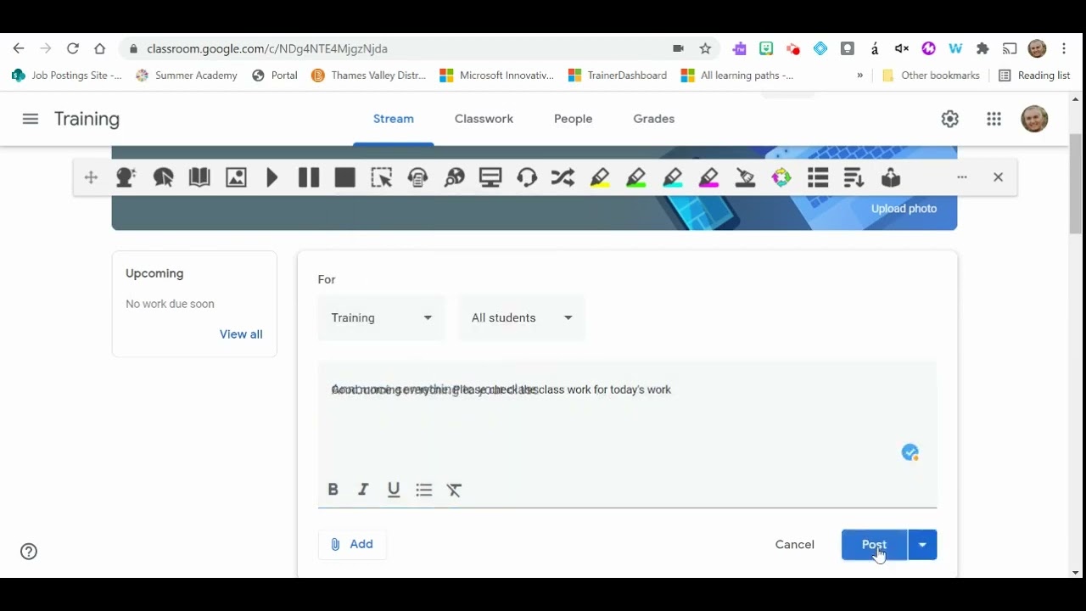Viewport: 1086px width, 611px height.
Task: Open class settings gear
Action: 950,119
